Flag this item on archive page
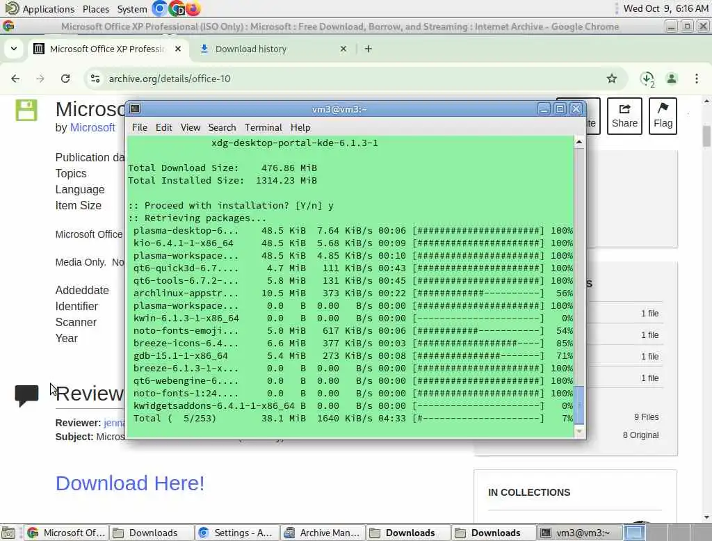Viewport: 712px width, 541px height. point(663,116)
